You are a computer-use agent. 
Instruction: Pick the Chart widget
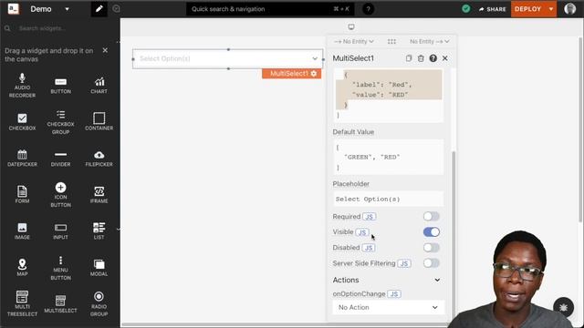[x=99, y=86]
